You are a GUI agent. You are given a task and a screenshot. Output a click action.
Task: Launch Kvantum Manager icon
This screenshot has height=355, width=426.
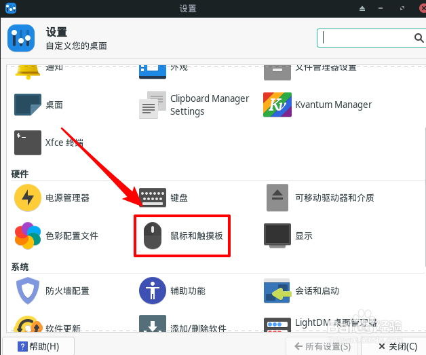(x=277, y=105)
